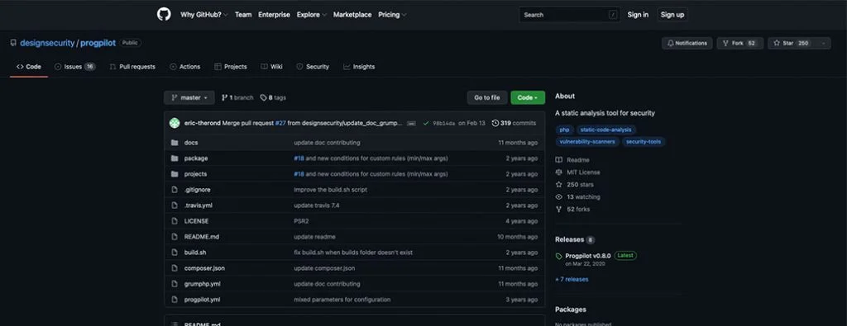Open the Star list dropdown arrow

(x=823, y=43)
